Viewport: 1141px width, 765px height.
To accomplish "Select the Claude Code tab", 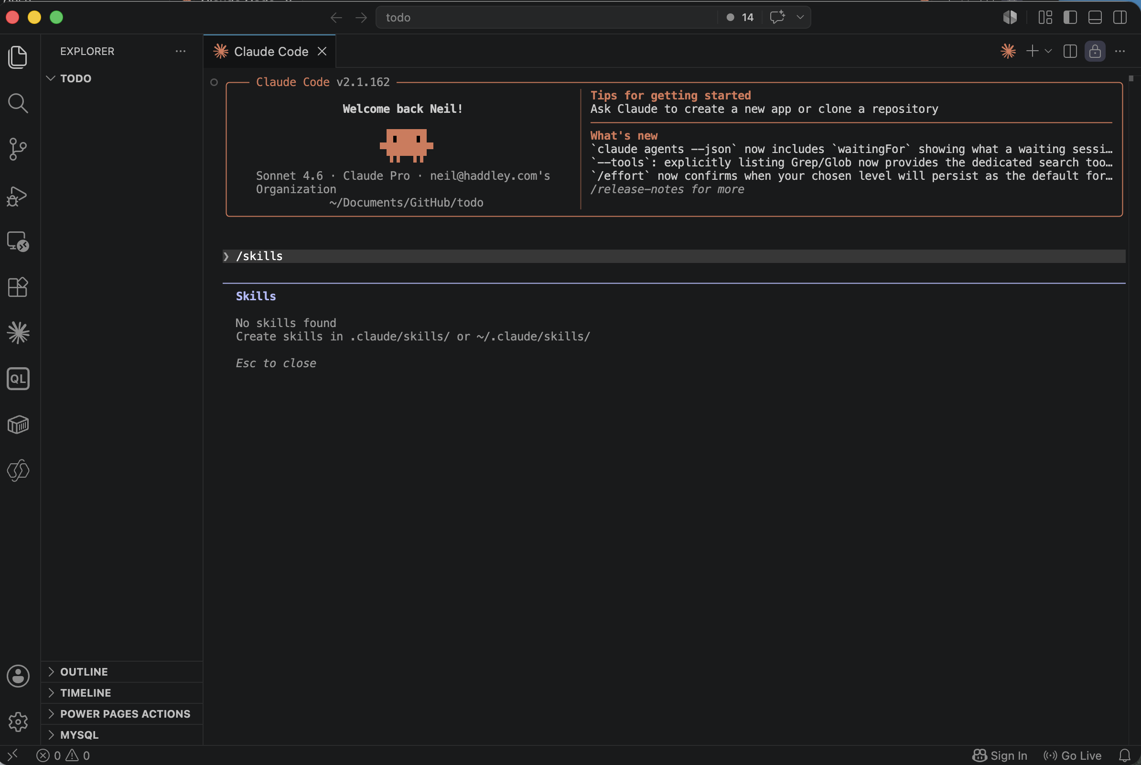I will 269,51.
